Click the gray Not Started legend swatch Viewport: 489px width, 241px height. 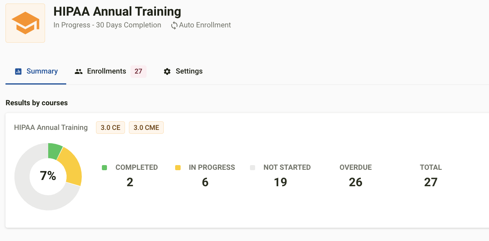pyautogui.click(x=252, y=167)
